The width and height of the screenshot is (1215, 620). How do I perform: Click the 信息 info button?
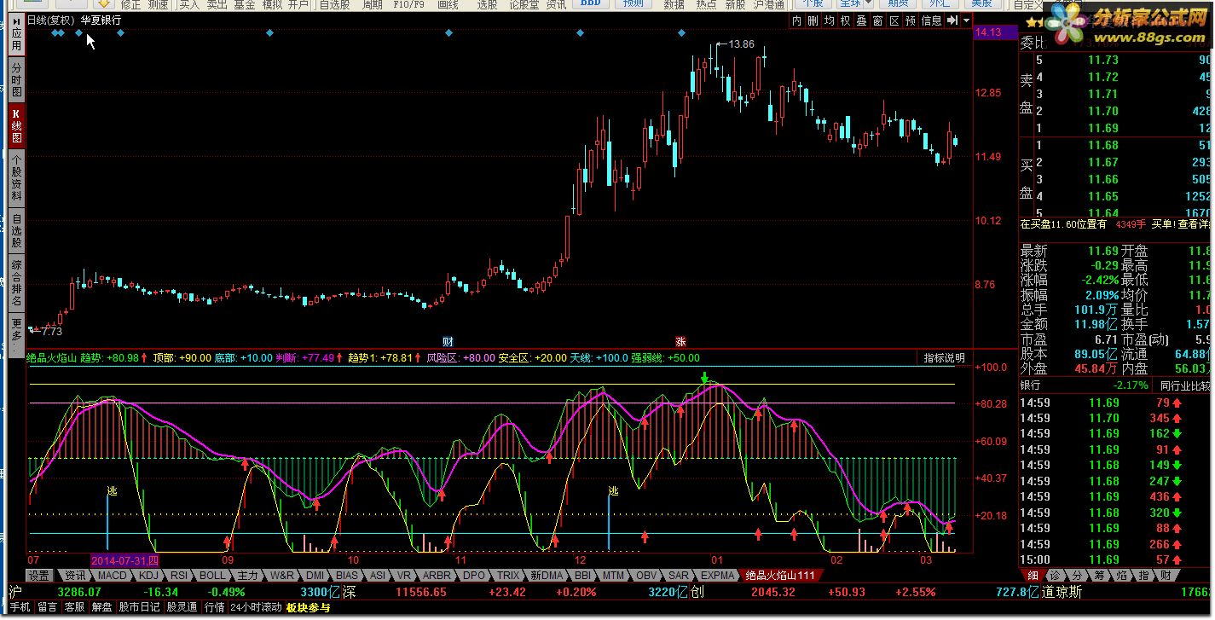[931, 20]
